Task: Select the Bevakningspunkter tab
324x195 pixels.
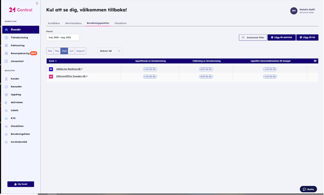Action: pyautogui.click(x=98, y=23)
